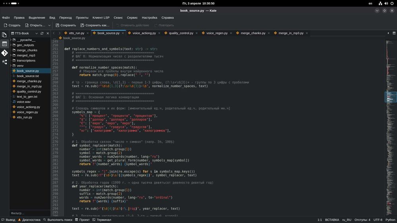
Task: Expand the gen_outputs folder in tree
Action: 25,45
